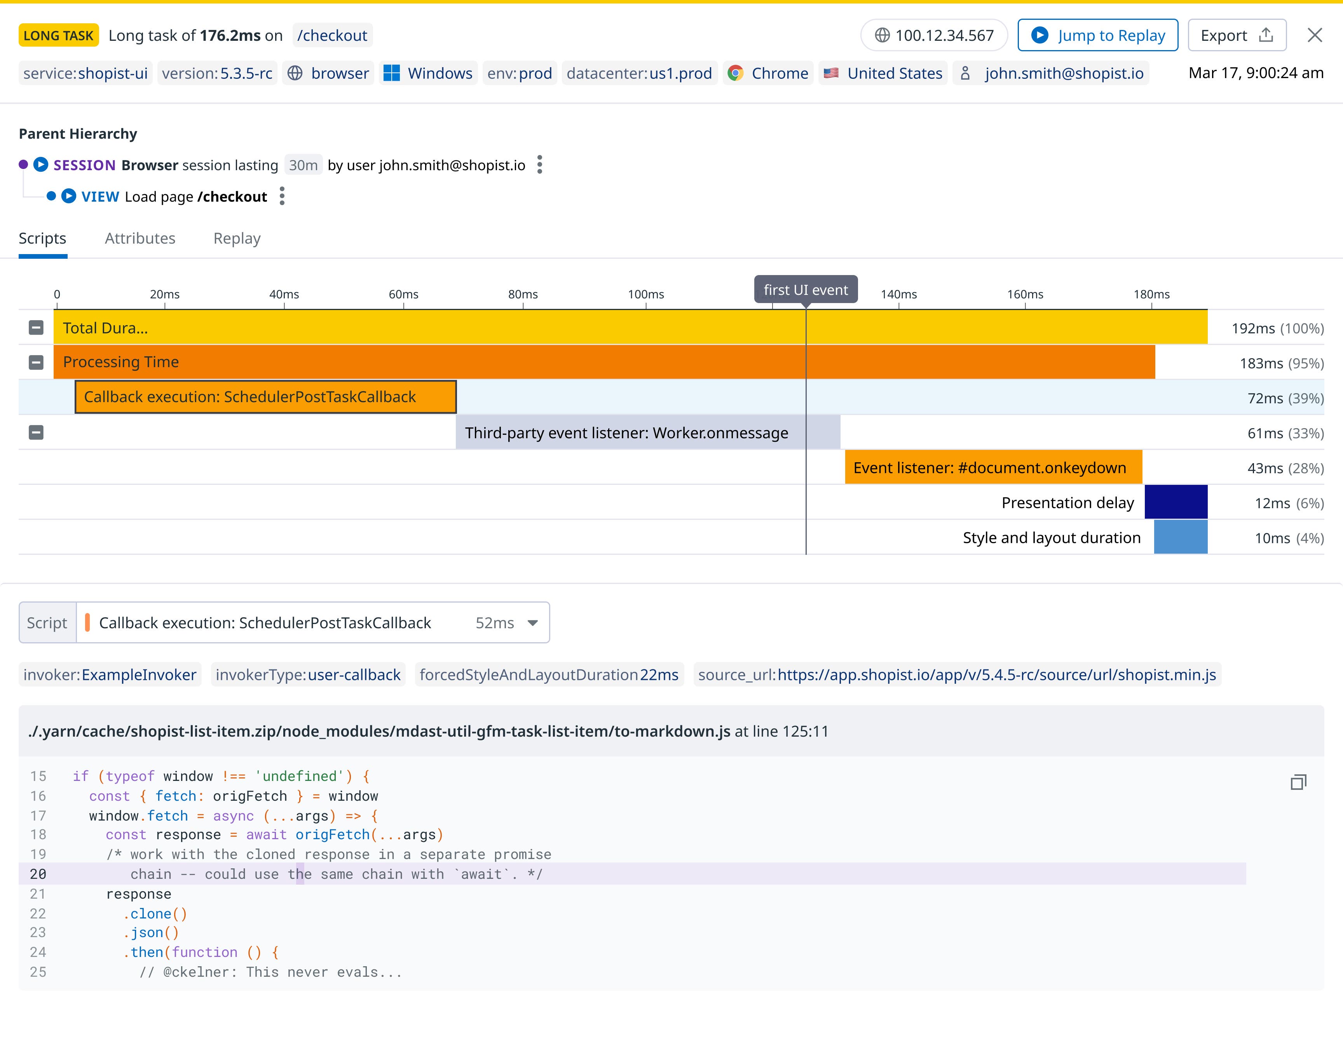This screenshot has height=1049, width=1343.
Task: Click the play icon next to SESSION
Action: (40, 165)
